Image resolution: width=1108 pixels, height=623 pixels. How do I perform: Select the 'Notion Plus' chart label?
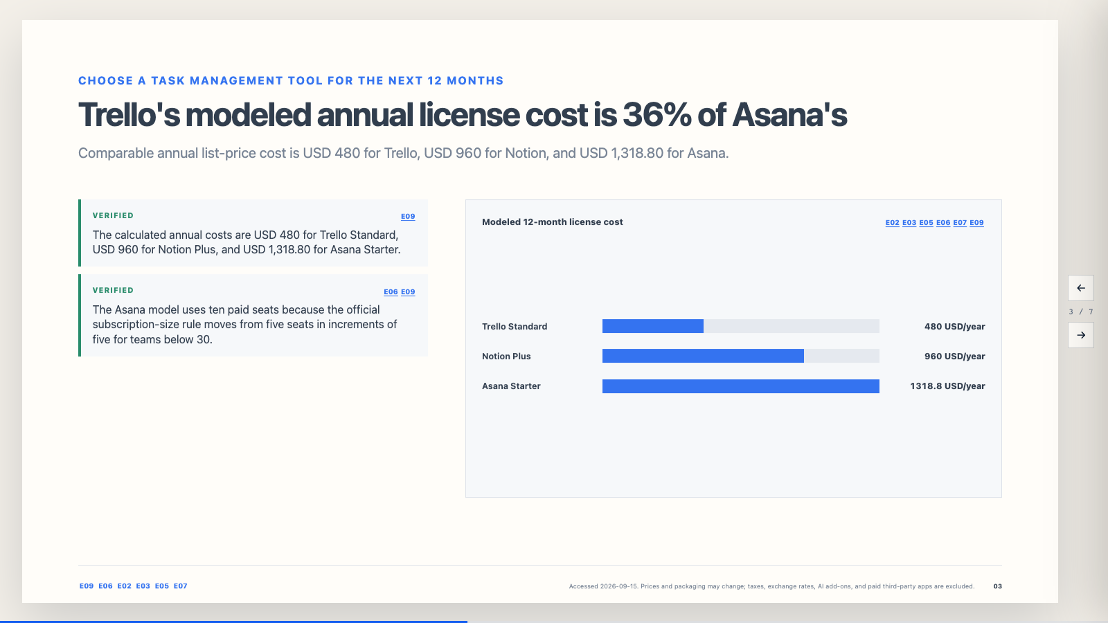point(506,356)
